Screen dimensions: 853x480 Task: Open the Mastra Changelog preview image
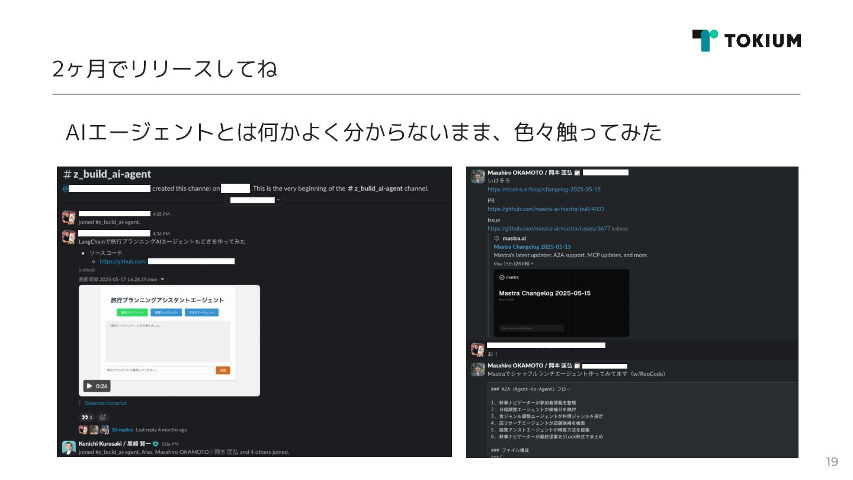(x=561, y=303)
